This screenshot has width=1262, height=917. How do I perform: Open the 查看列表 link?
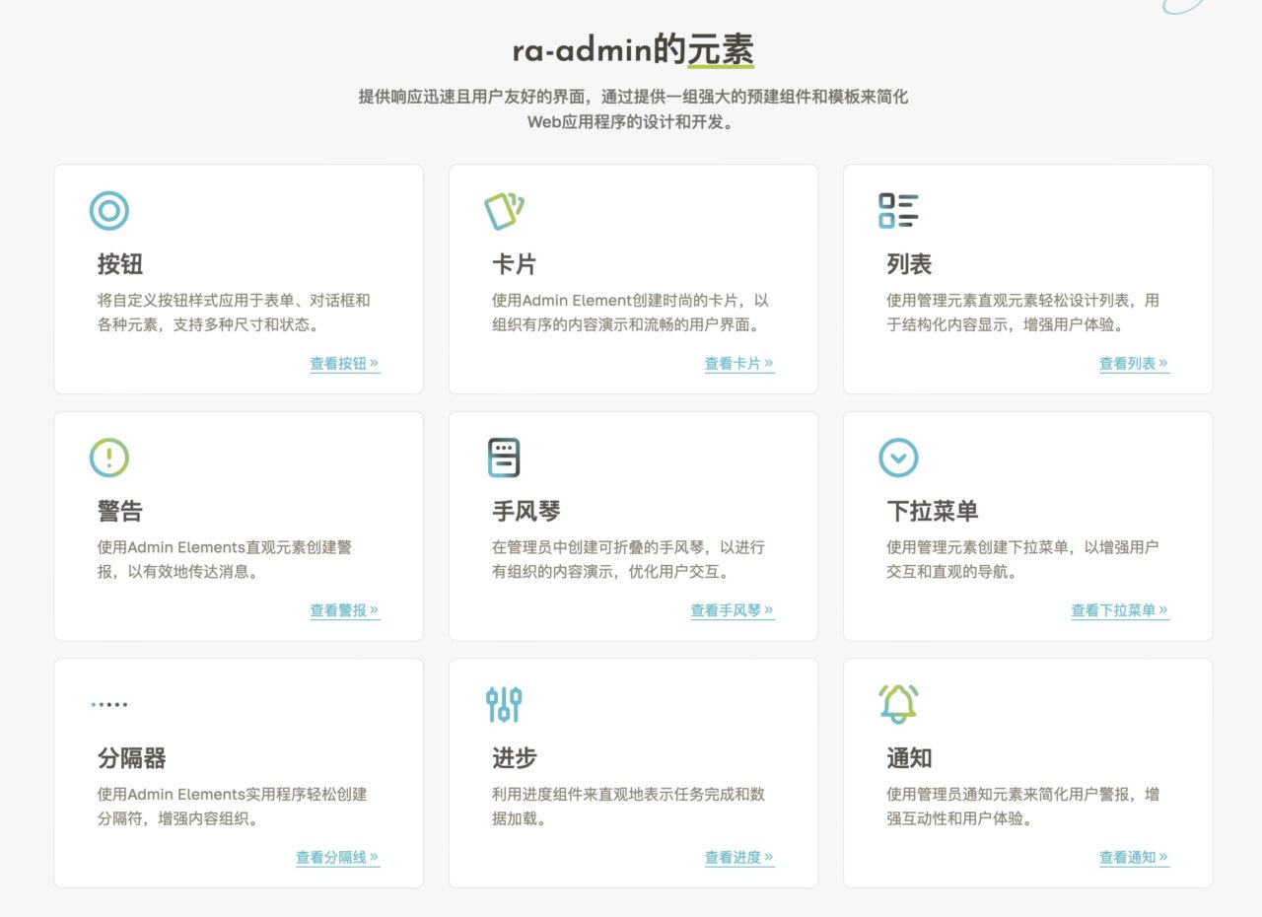(x=1134, y=364)
